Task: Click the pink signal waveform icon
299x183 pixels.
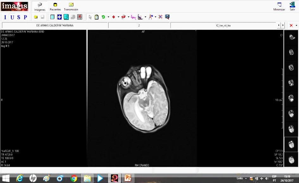Action: [x=134, y=17]
